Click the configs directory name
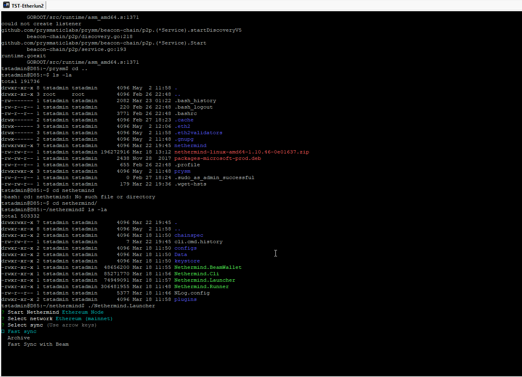This screenshot has width=522, height=377. (185, 248)
